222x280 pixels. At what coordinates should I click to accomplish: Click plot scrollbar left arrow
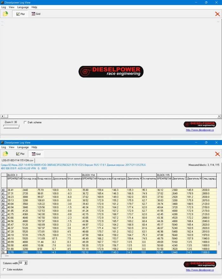pyautogui.click(x=2, y=116)
